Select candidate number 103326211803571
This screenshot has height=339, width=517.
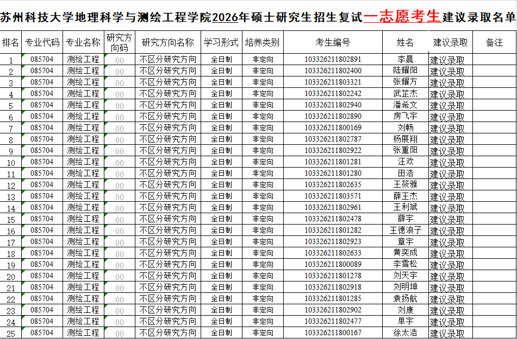[x=332, y=196]
